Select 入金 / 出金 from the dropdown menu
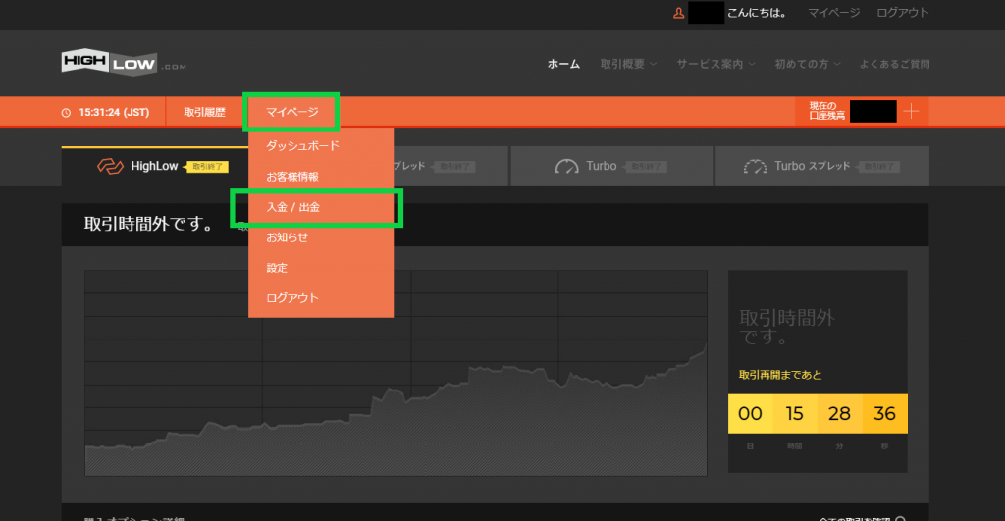The height and width of the screenshot is (521, 1005). 321,207
